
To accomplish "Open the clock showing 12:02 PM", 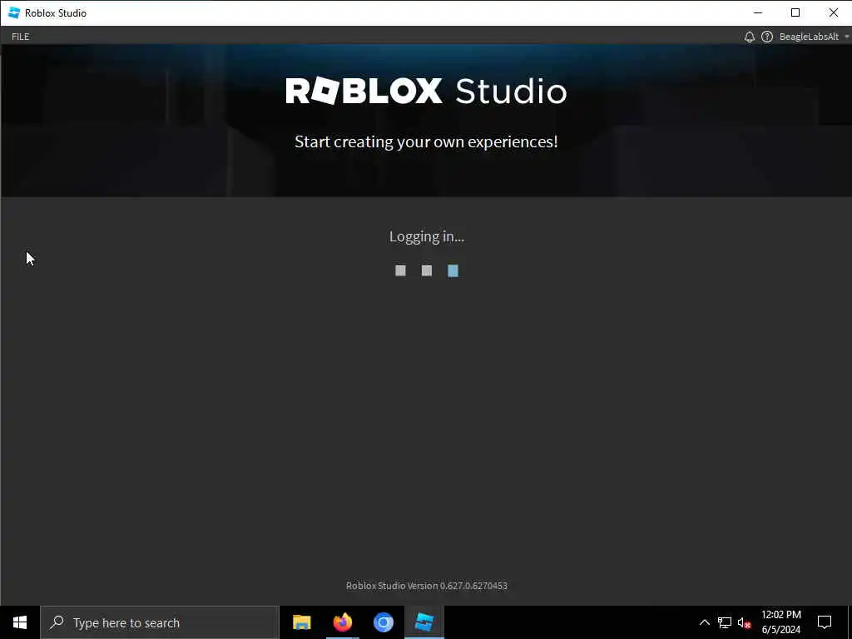I will [x=780, y=622].
